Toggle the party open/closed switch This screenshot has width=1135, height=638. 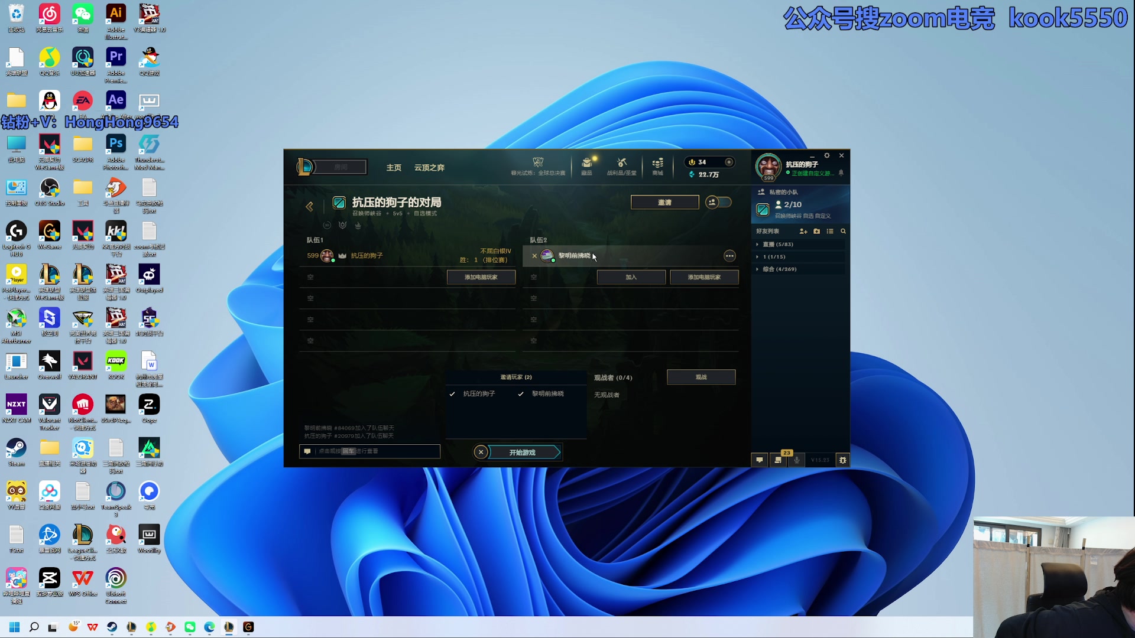click(x=718, y=203)
